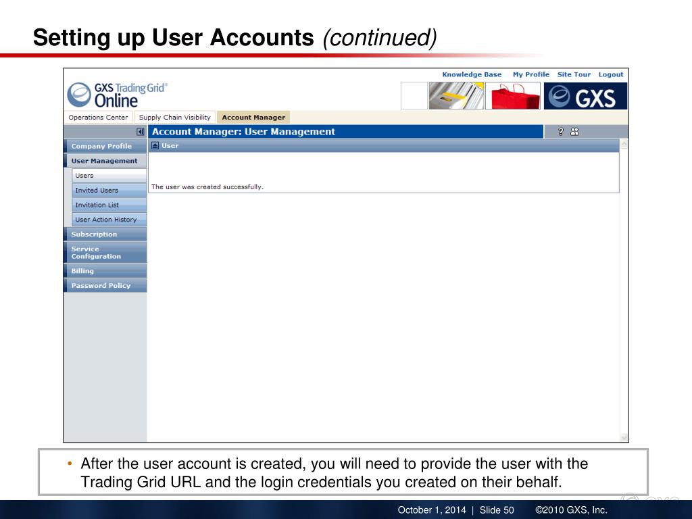
Task: Click the warehouse conveyor banner image
Action: pyautogui.click(x=456, y=96)
